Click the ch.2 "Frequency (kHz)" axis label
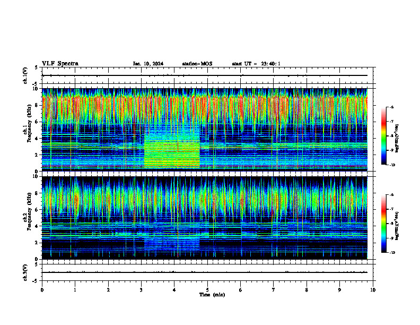This screenshot has width=420, height=325. tap(29, 211)
